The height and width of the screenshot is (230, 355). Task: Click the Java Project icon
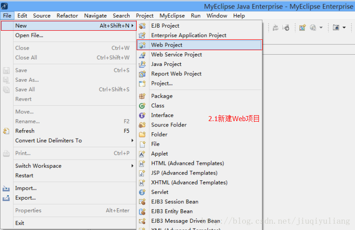tap(142, 64)
